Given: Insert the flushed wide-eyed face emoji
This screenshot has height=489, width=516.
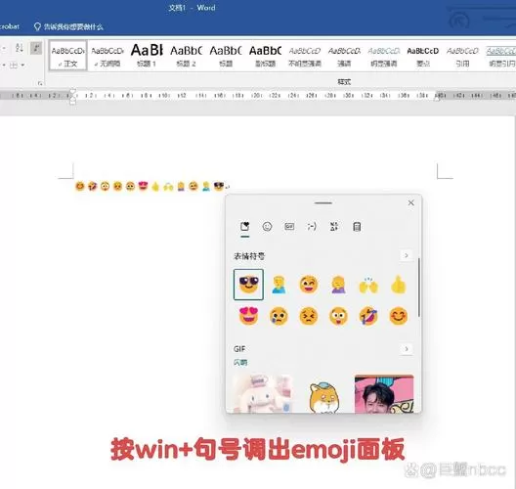Looking at the screenshot, I should 338,316.
